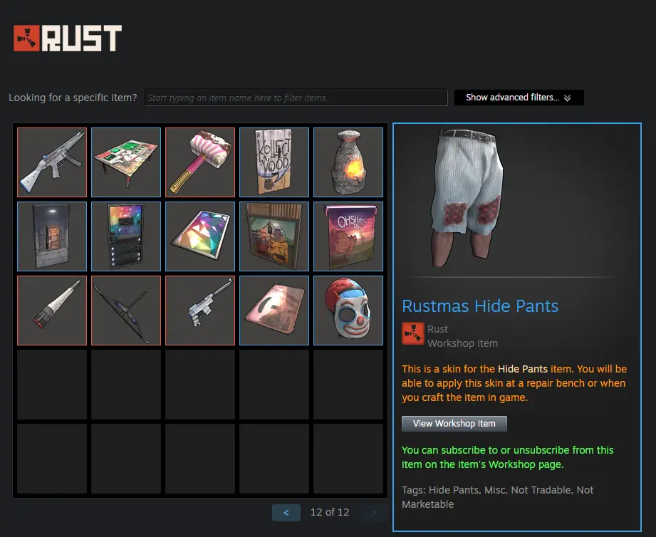Select the white MP5 rifle skin item
The height and width of the screenshot is (537, 656).
(x=52, y=162)
